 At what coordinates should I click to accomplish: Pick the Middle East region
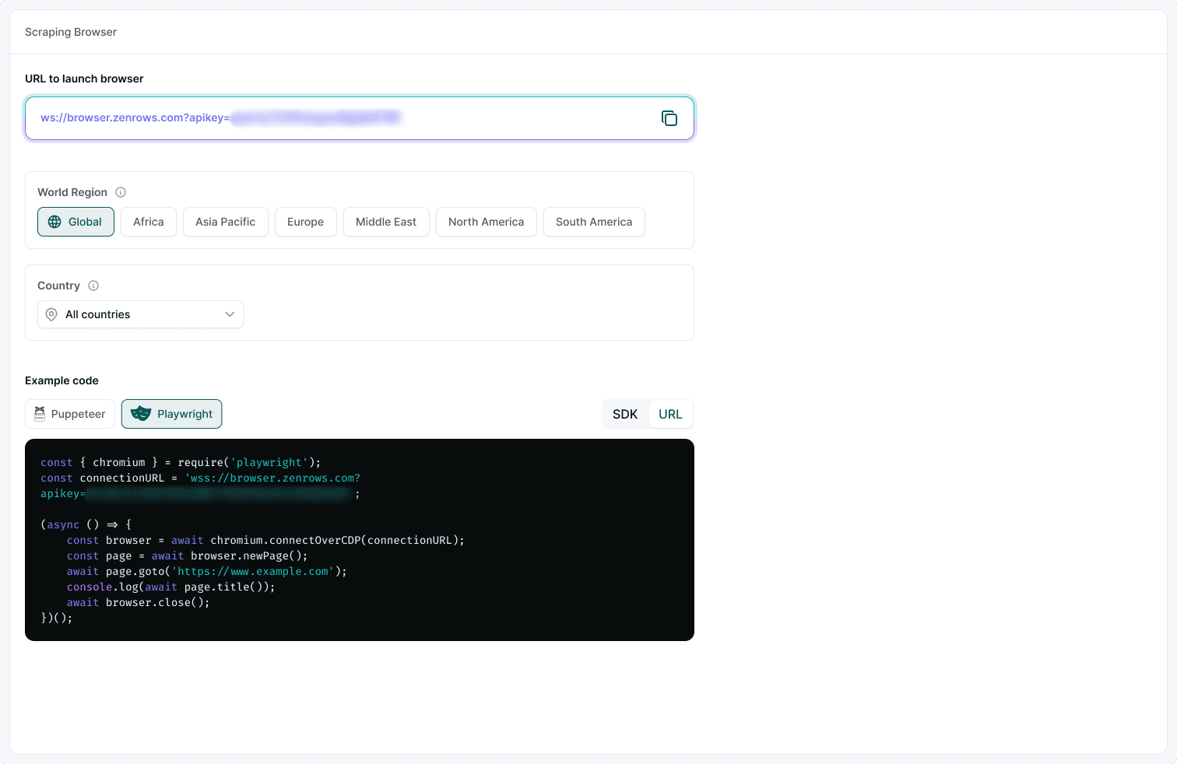click(x=386, y=222)
